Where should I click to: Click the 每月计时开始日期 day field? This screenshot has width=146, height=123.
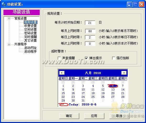pyautogui.click(x=90, y=23)
